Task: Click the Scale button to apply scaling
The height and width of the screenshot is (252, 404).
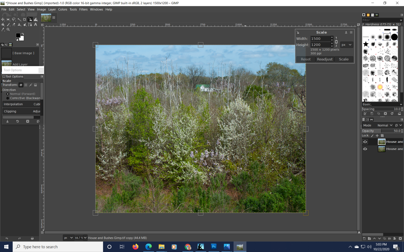Action: pos(344,59)
